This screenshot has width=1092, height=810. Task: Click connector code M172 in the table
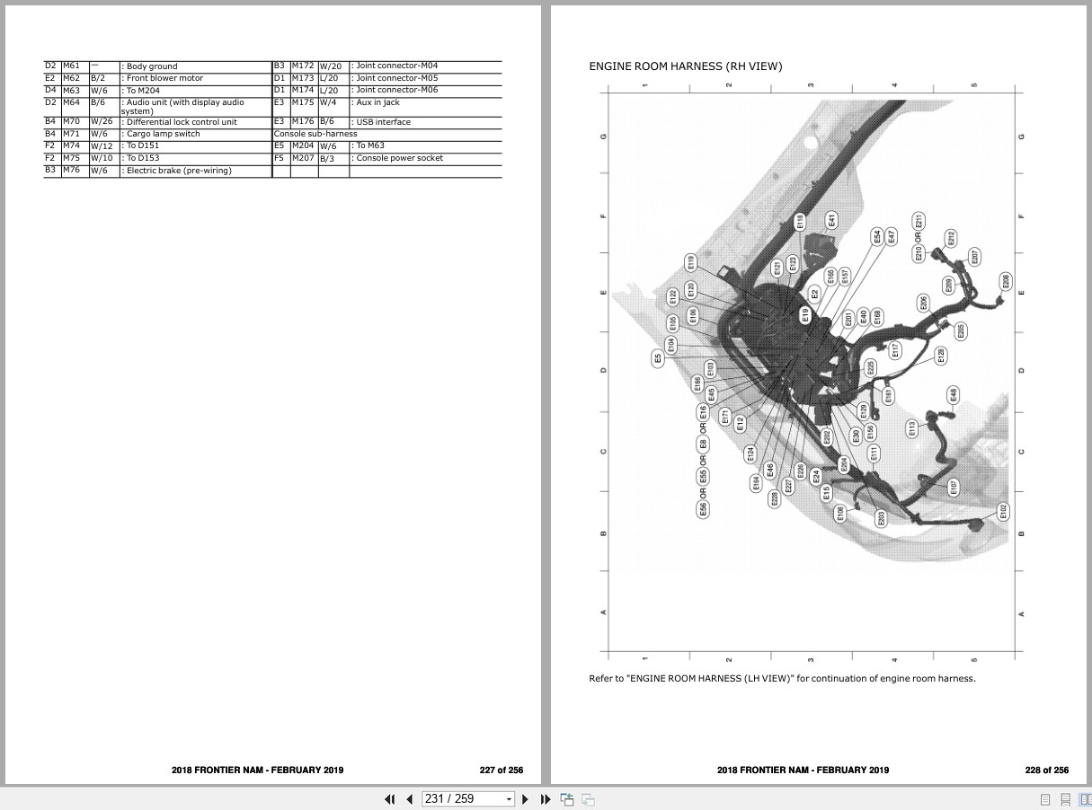click(303, 66)
